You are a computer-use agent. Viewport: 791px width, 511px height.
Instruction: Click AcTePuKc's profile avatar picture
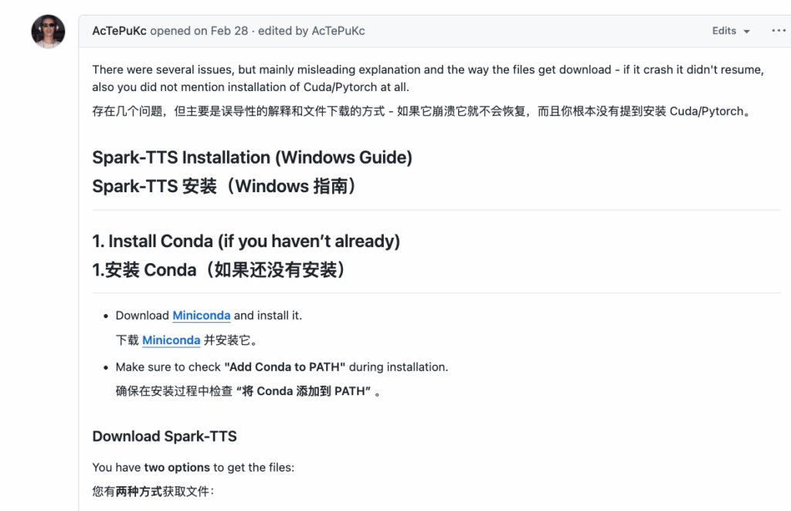pyautogui.click(x=48, y=31)
